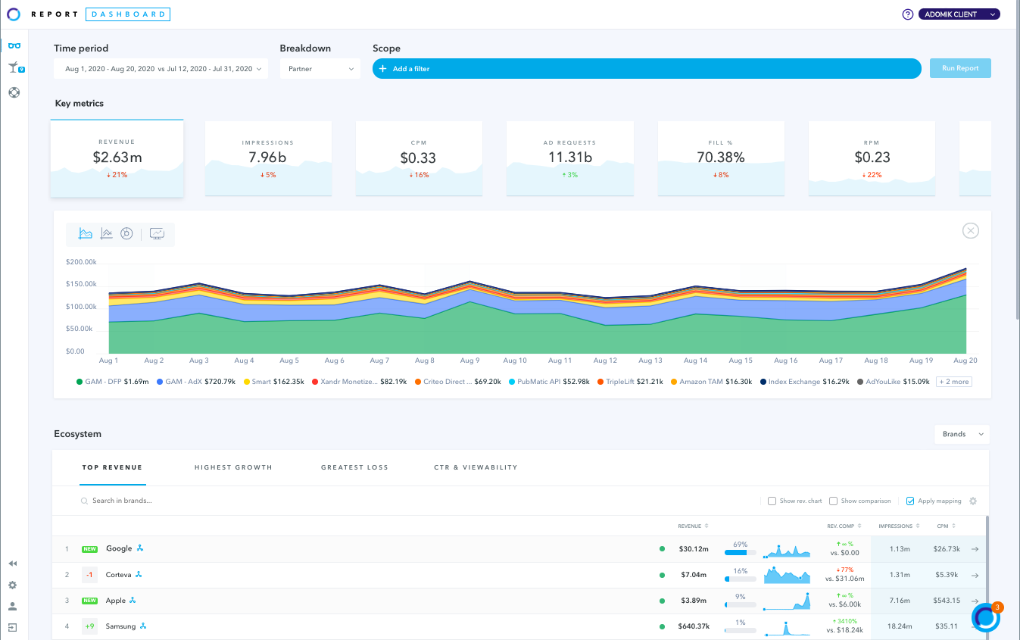Sort table by Impressions column
1020x640 pixels.
pyautogui.click(x=899, y=526)
